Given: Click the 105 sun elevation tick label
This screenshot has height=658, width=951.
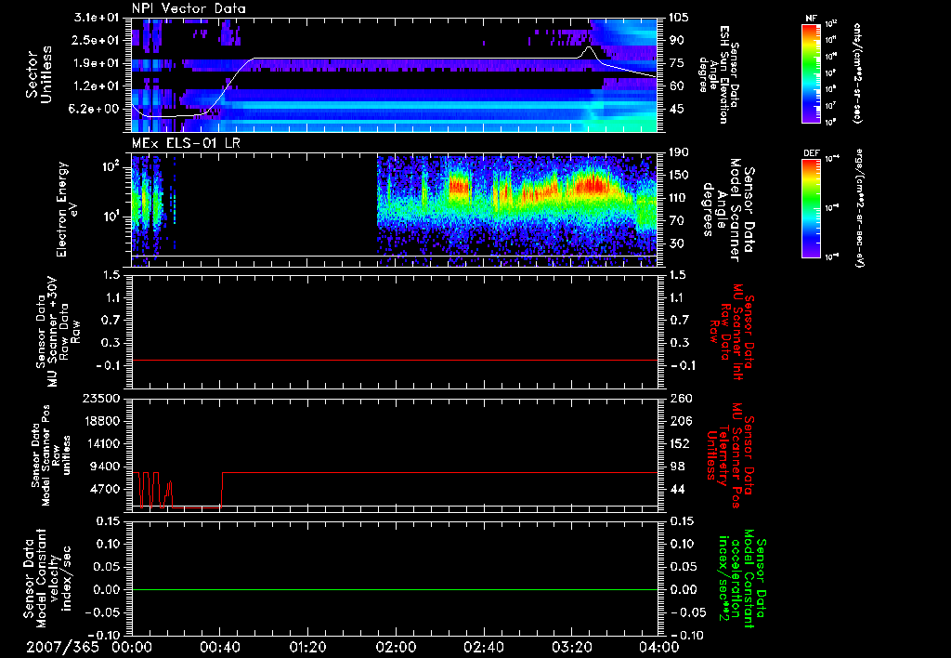Looking at the screenshot, I should pyautogui.click(x=679, y=18).
